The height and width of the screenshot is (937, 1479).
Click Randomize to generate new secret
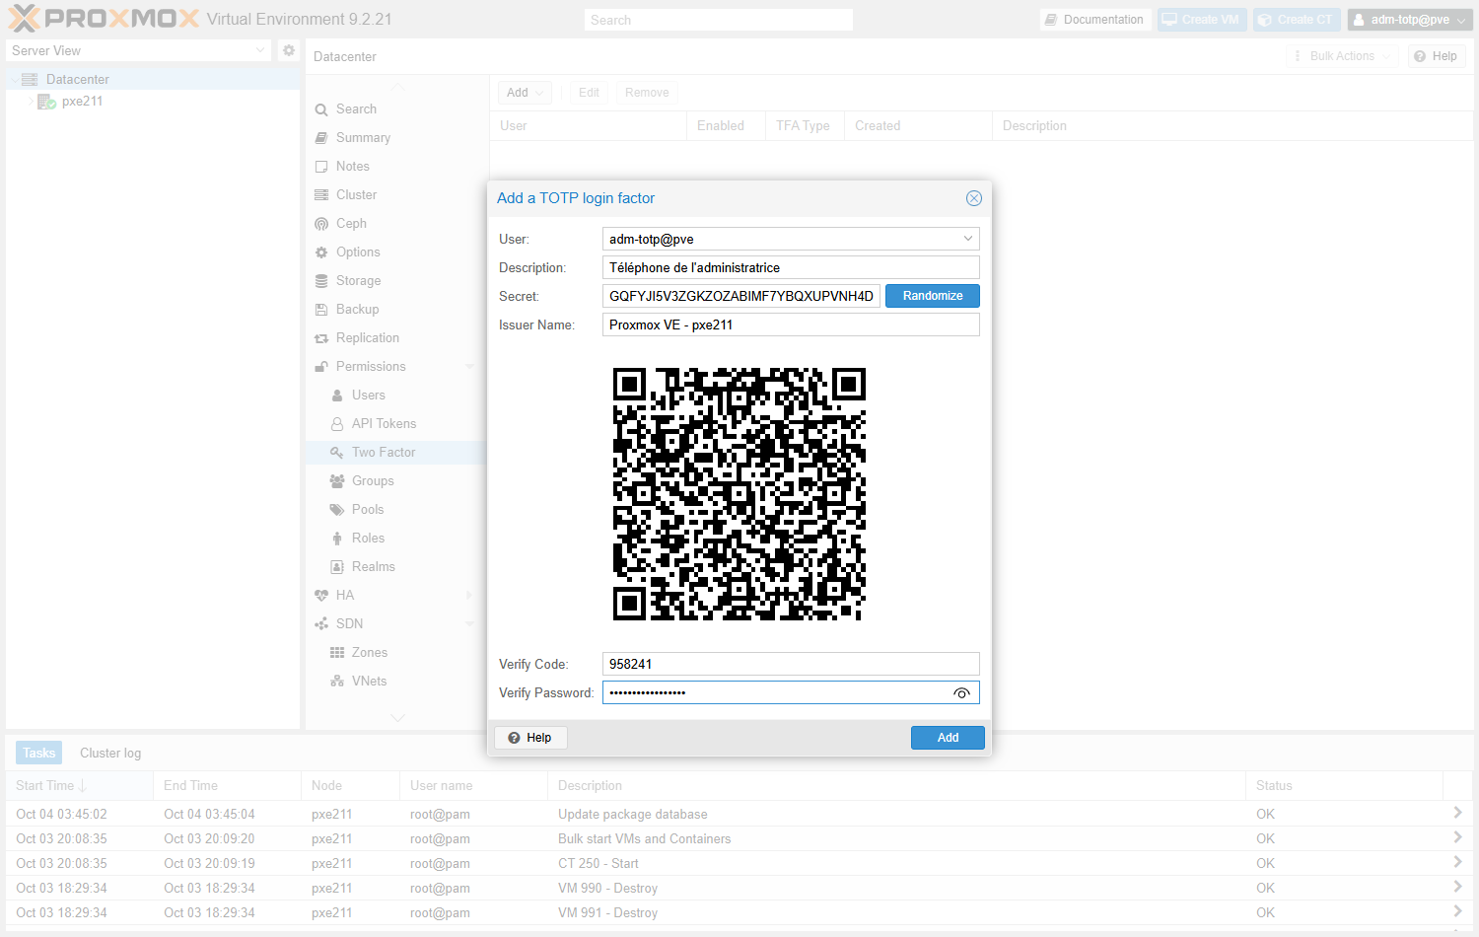point(933,296)
